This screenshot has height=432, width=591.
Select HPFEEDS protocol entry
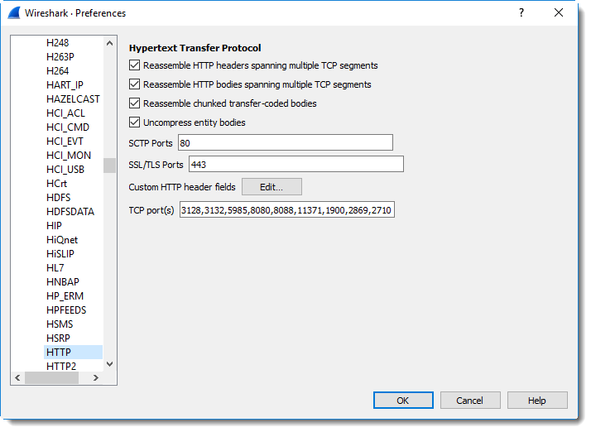click(x=66, y=310)
